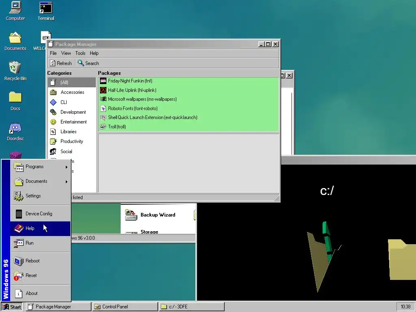This screenshot has width=416, height=312.
Task: Click the Search magnifier icon in Package Manager
Action: [81, 63]
